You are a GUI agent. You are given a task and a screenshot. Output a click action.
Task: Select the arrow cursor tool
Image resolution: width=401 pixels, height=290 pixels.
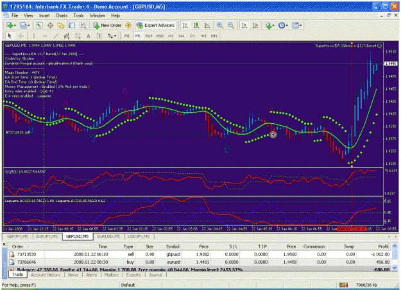coord(10,36)
